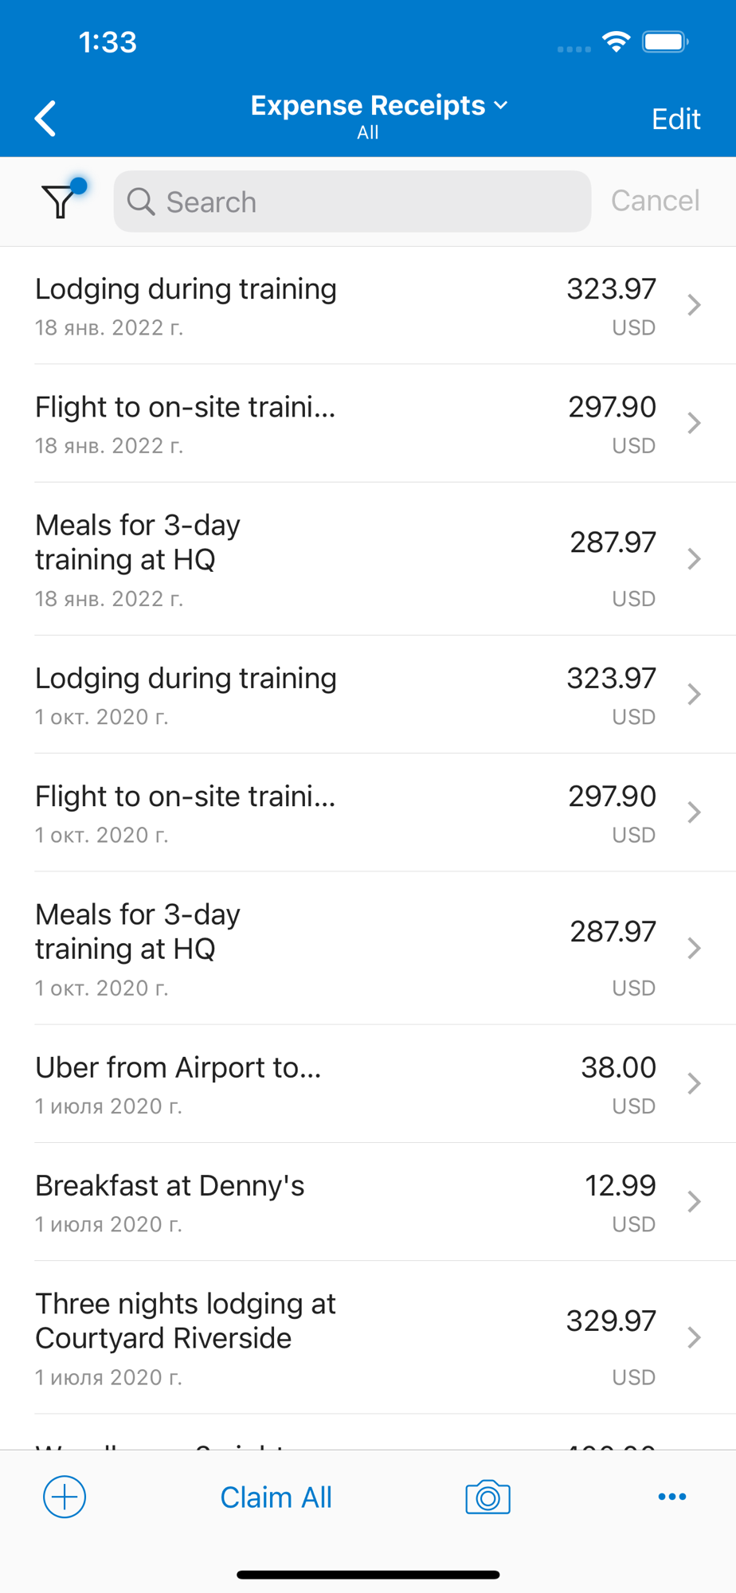
Task: Tap the Claim All button
Action: pos(276,1497)
